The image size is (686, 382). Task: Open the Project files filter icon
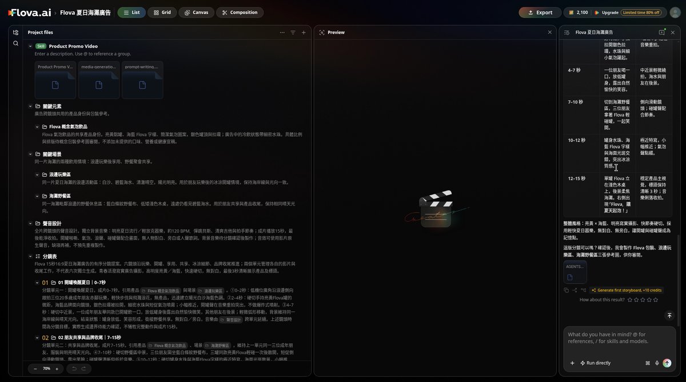pyautogui.click(x=293, y=33)
